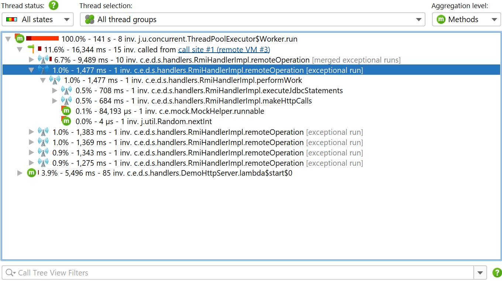Screen dimensions: 502x281
Task: Collapse the call site #1 node
Action: point(20,49)
